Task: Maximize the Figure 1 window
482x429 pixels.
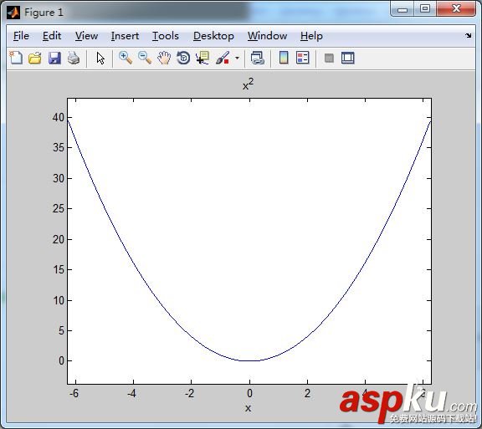Action: [425, 8]
